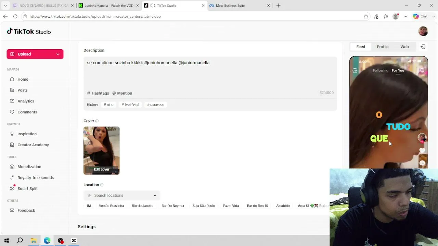Switch the preview to the Feed tab

click(361, 47)
